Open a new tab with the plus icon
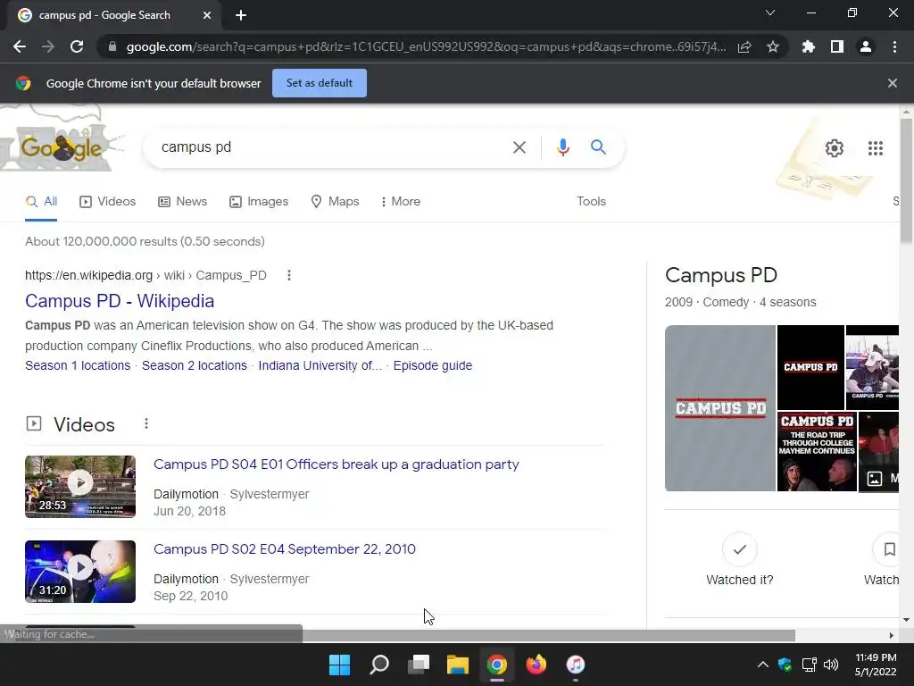Screen dimensions: 914x686 pyautogui.click(x=241, y=16)
